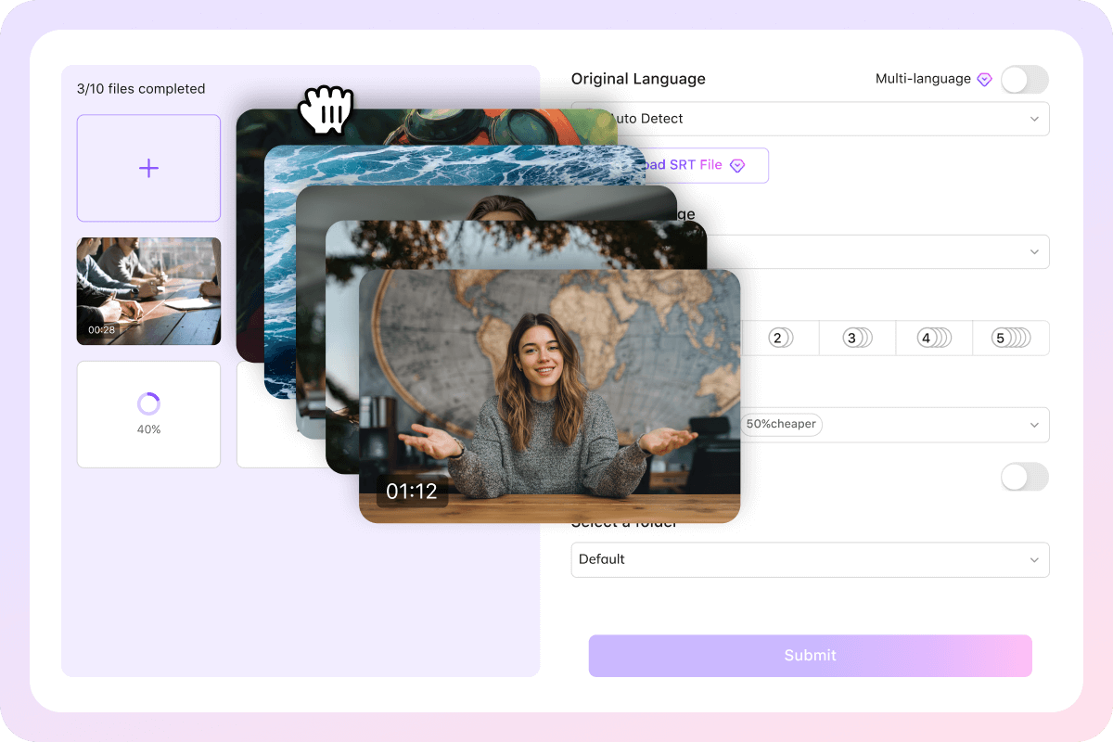This screenshot has width=1113, height=742.
Task: Select 3 speakers option
Action: click(x=857, y=338)
